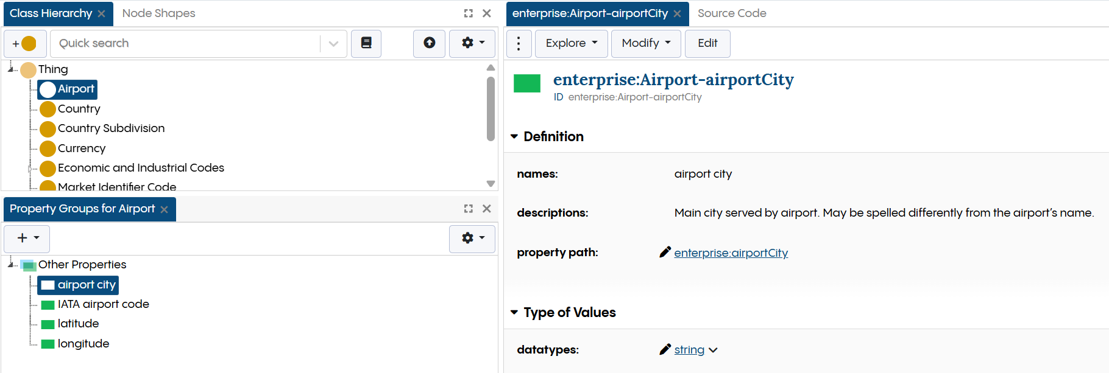This screenshot has width=1109, height=373.
Task: Select the Class Hierarchy tab
Action: point(51,13)
